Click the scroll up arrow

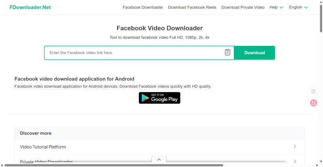click(x=321, y=2)
